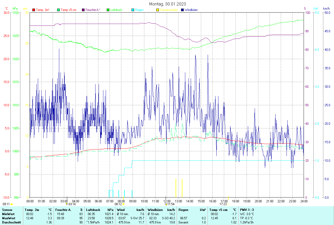The height and width of the screenshot is (225, 334).
Task: Click the 'Temp. 2m' column header in table
Action: [x=32, y=210]
